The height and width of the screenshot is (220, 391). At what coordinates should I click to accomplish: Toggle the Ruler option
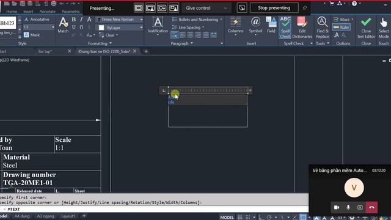(x=342, y=27)
